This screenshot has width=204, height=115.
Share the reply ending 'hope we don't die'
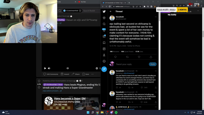point(156,102)
